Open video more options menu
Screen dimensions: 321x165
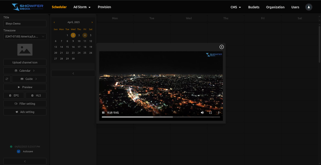pos(219,113)
